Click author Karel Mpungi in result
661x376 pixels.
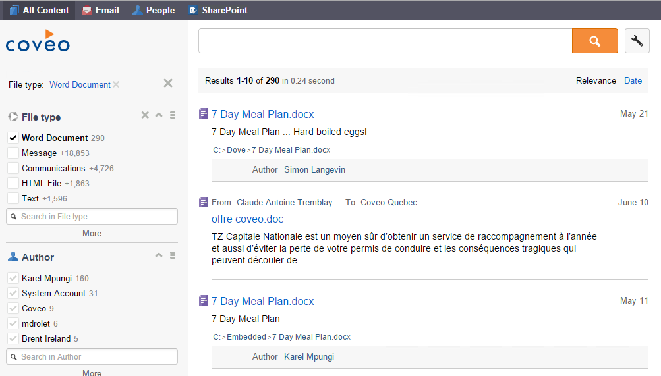coord(309,357)
